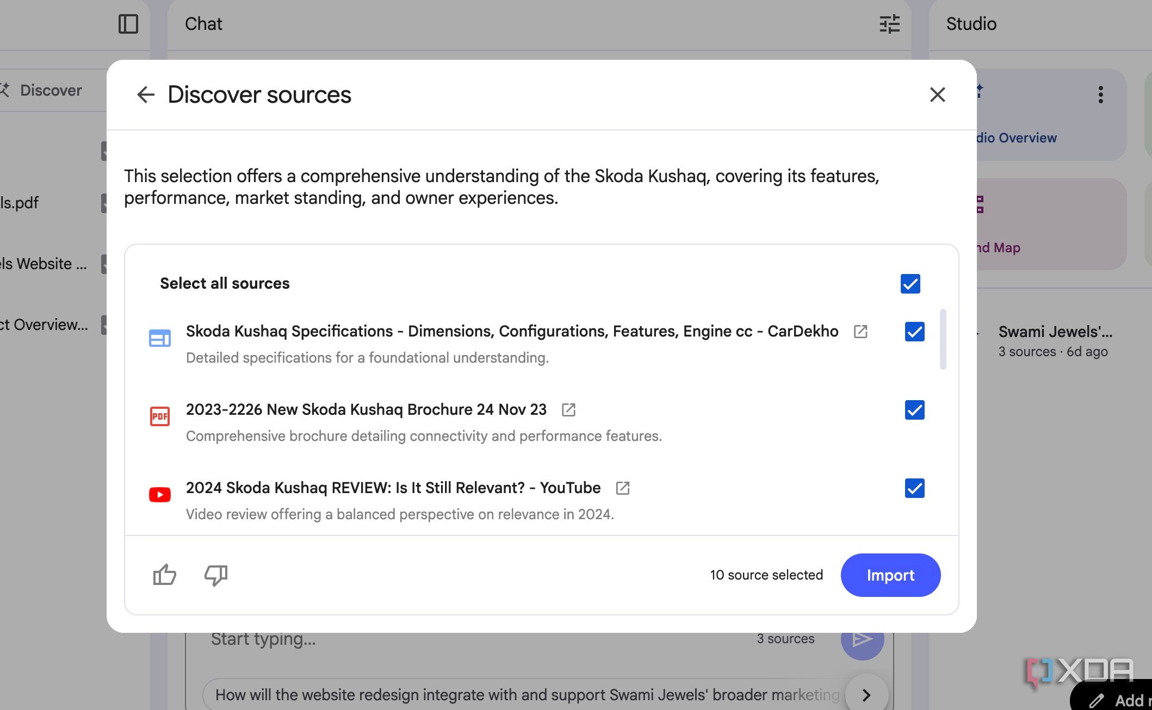The height and width of the screenshot is (710, 1152).
Task: Import the selected sources
Action: coord(890,575)
